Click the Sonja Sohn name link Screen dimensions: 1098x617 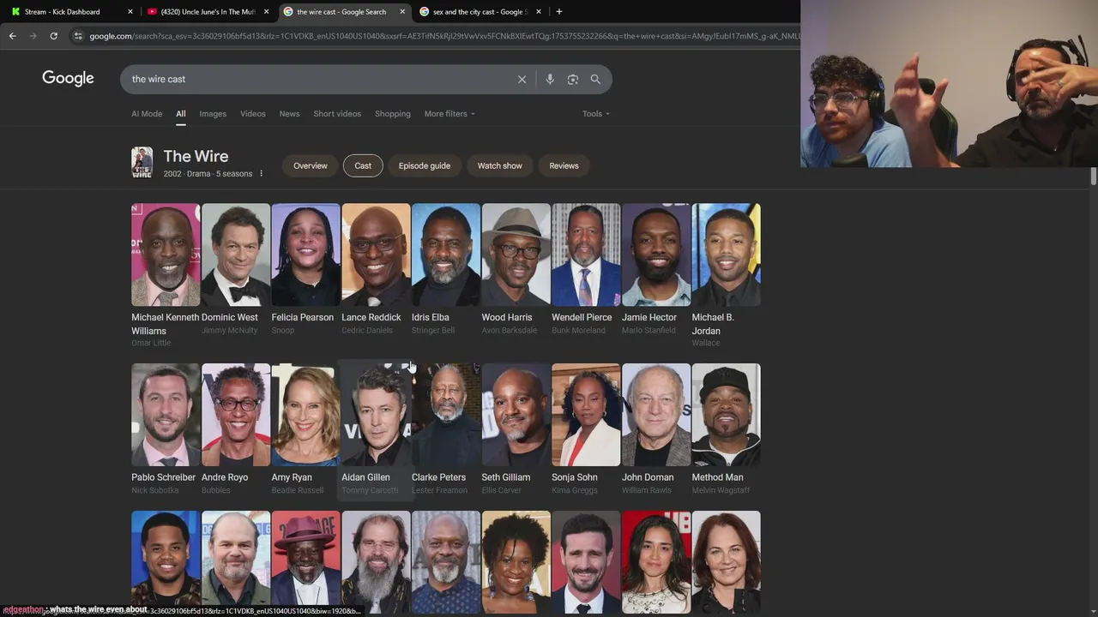tap(575, 477)
